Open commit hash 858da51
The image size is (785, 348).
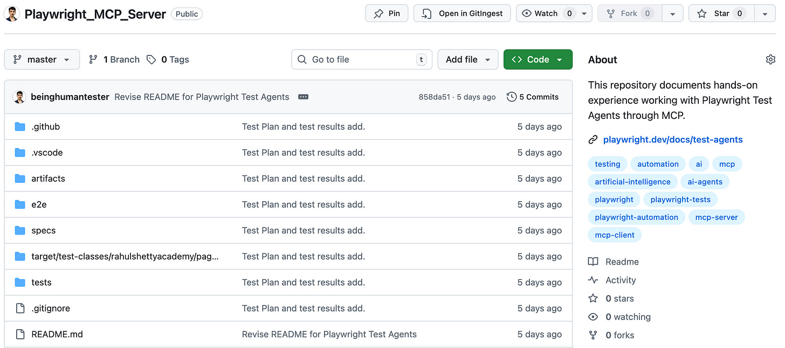(x=434, y=97)
